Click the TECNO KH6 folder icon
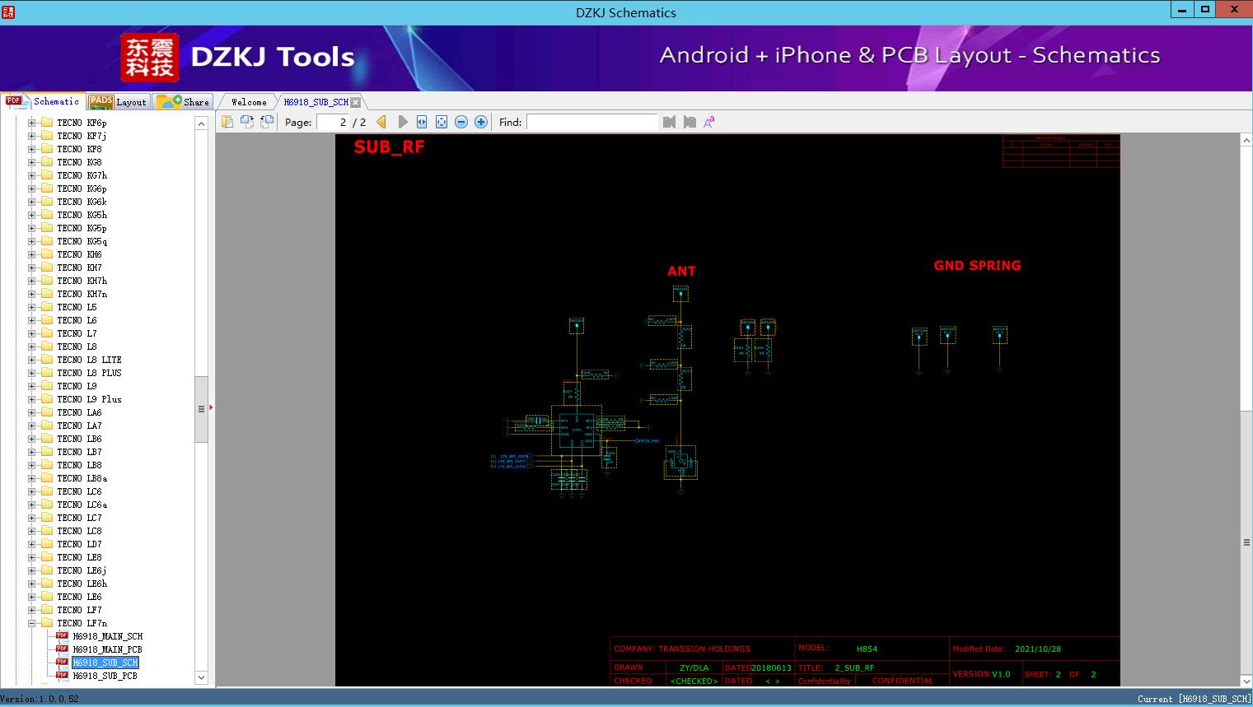 click(47, 254)
